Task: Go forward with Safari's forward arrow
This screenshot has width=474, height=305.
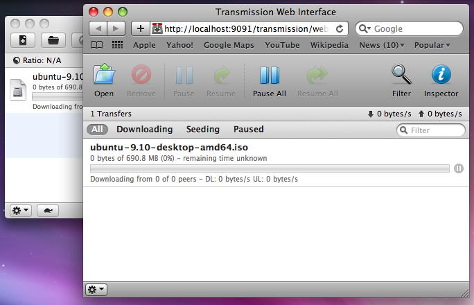Action: click(116, 28)
